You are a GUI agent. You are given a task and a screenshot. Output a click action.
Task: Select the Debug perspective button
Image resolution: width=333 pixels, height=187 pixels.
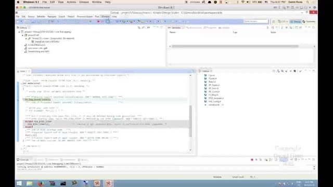point(296,22)
